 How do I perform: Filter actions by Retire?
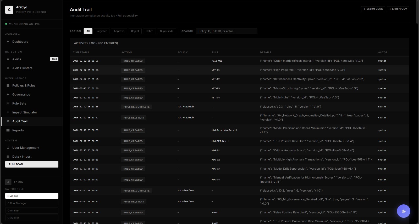tap(150, 31)
